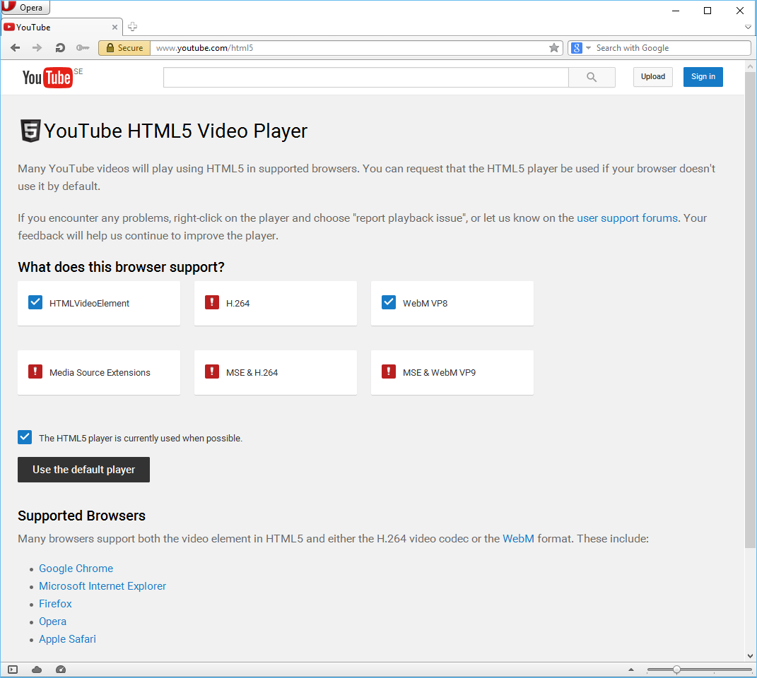Image resolution: width=757 pixels, height=678 pixels.
Task: Click the scrollbar down arrow
Action: pos(750,656)
